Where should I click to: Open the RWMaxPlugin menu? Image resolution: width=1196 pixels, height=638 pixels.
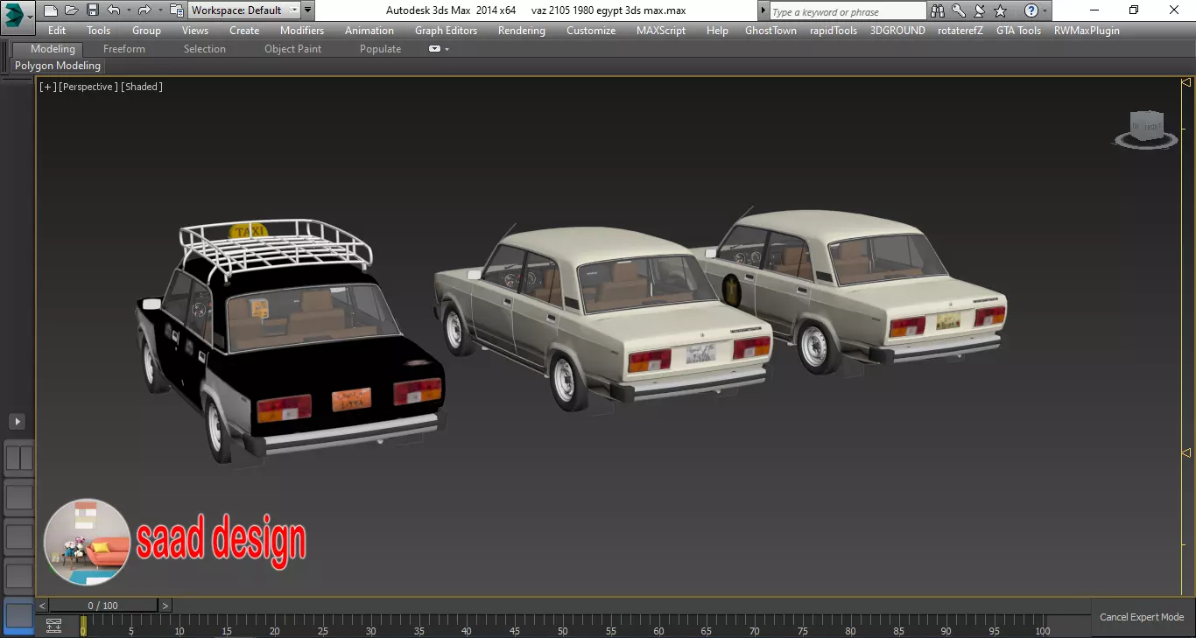1087,30
